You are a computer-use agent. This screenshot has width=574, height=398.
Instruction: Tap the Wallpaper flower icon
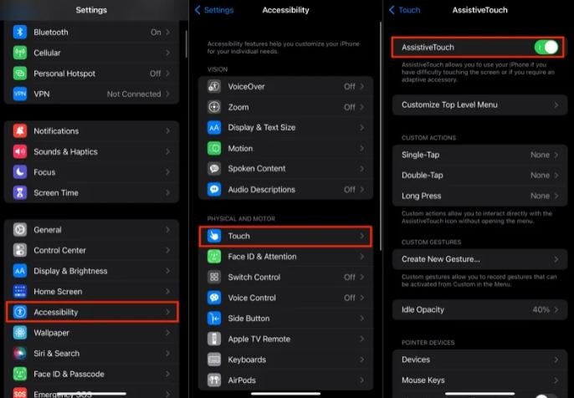(x=20, y=333)
